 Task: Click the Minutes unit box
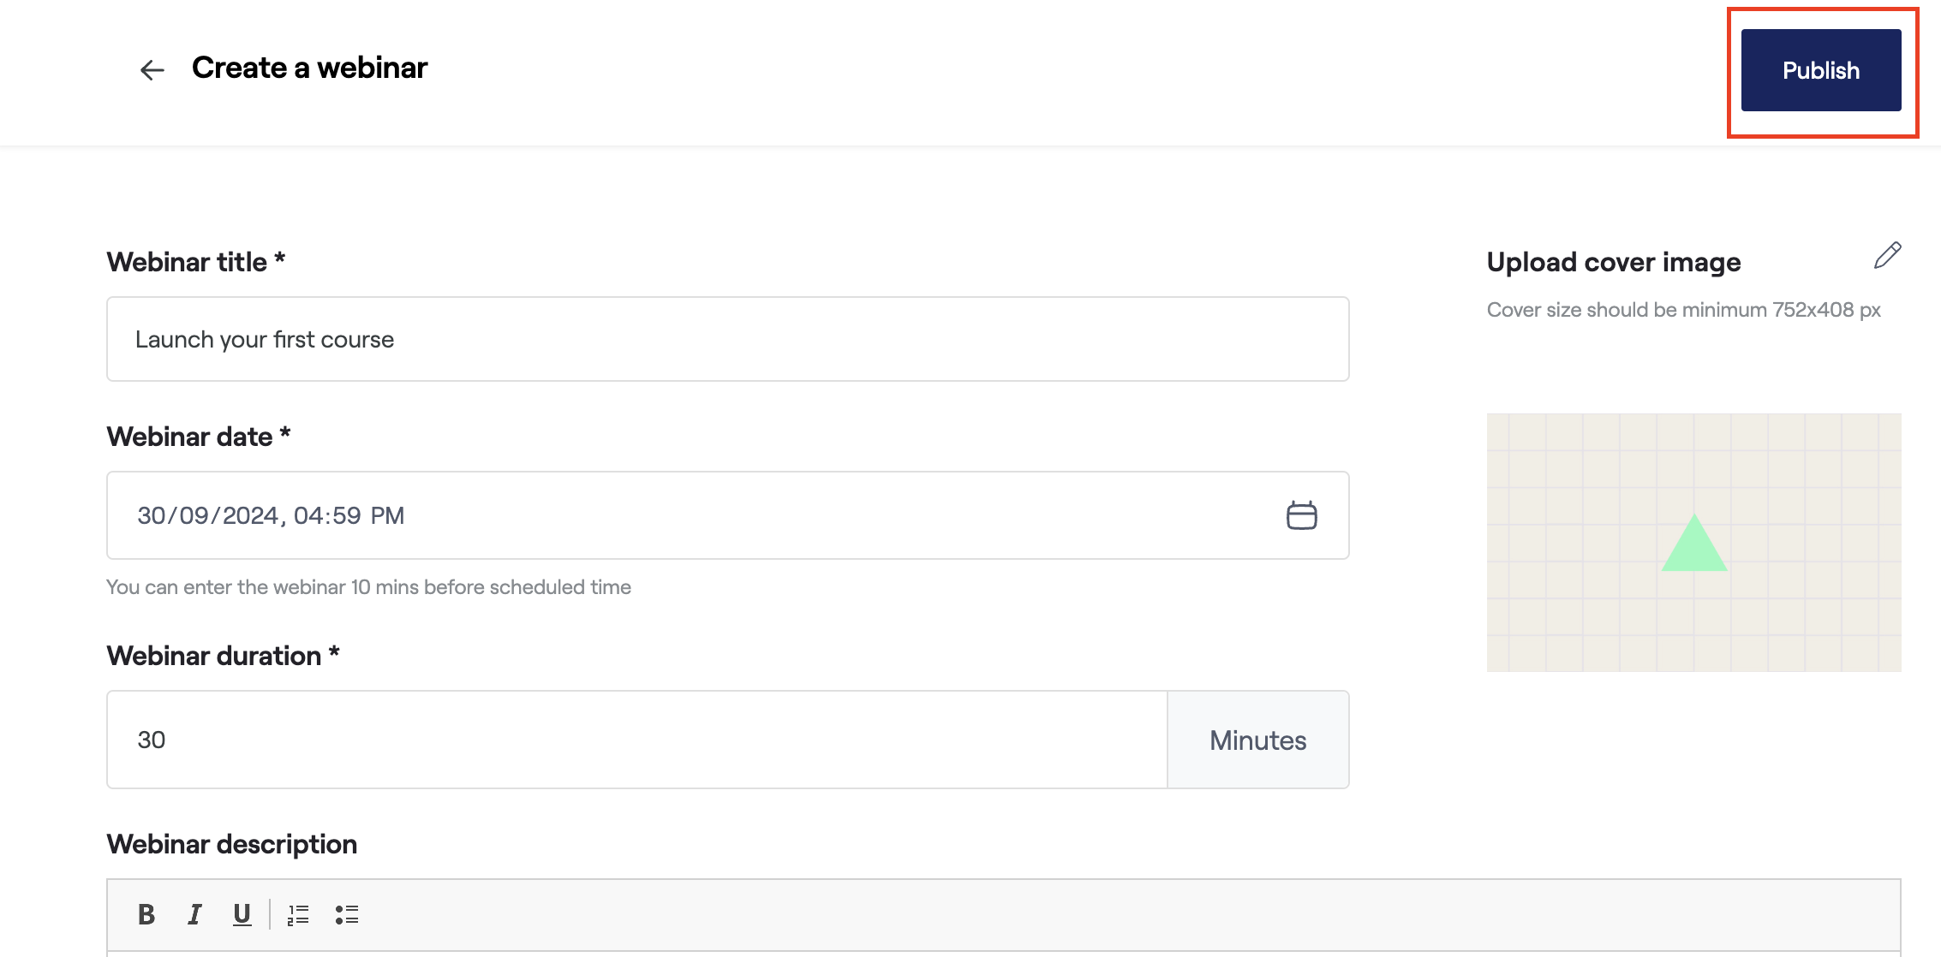[1257, 740]
